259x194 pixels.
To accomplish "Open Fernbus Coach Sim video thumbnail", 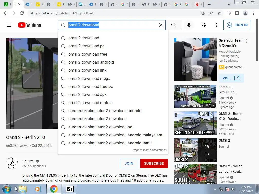I will coord(195,96).
